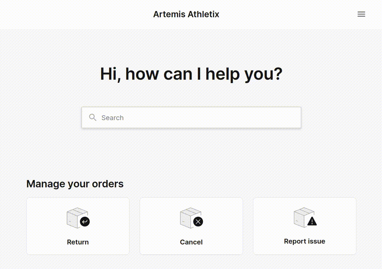The image size is (382, 269).
Task: Click the 'Hi, how can I help you?' heading
Action: tap(191, 74)
